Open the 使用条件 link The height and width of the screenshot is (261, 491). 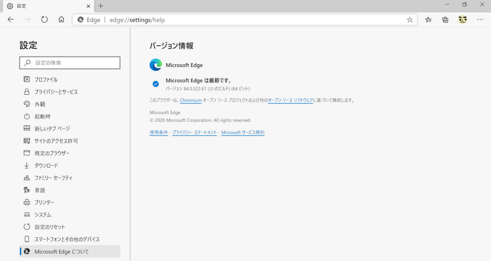[159, 133]
